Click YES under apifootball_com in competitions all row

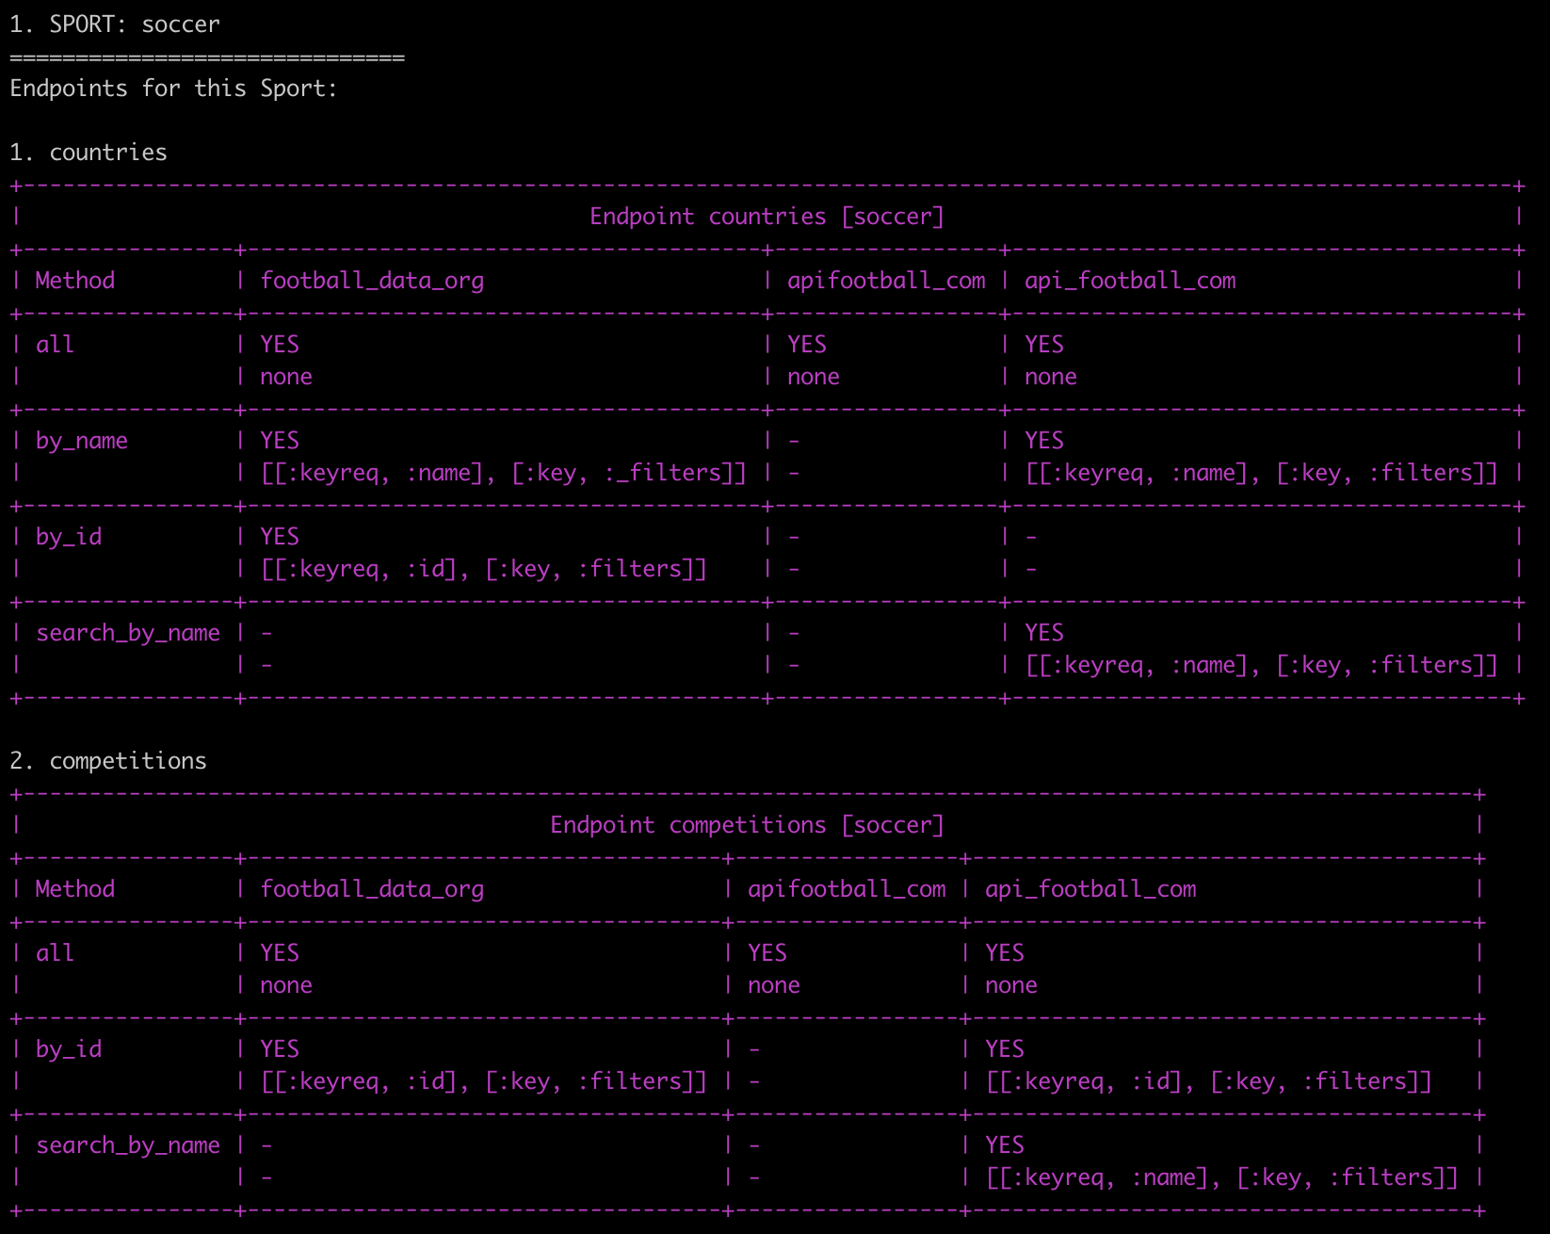click(767, 953)
